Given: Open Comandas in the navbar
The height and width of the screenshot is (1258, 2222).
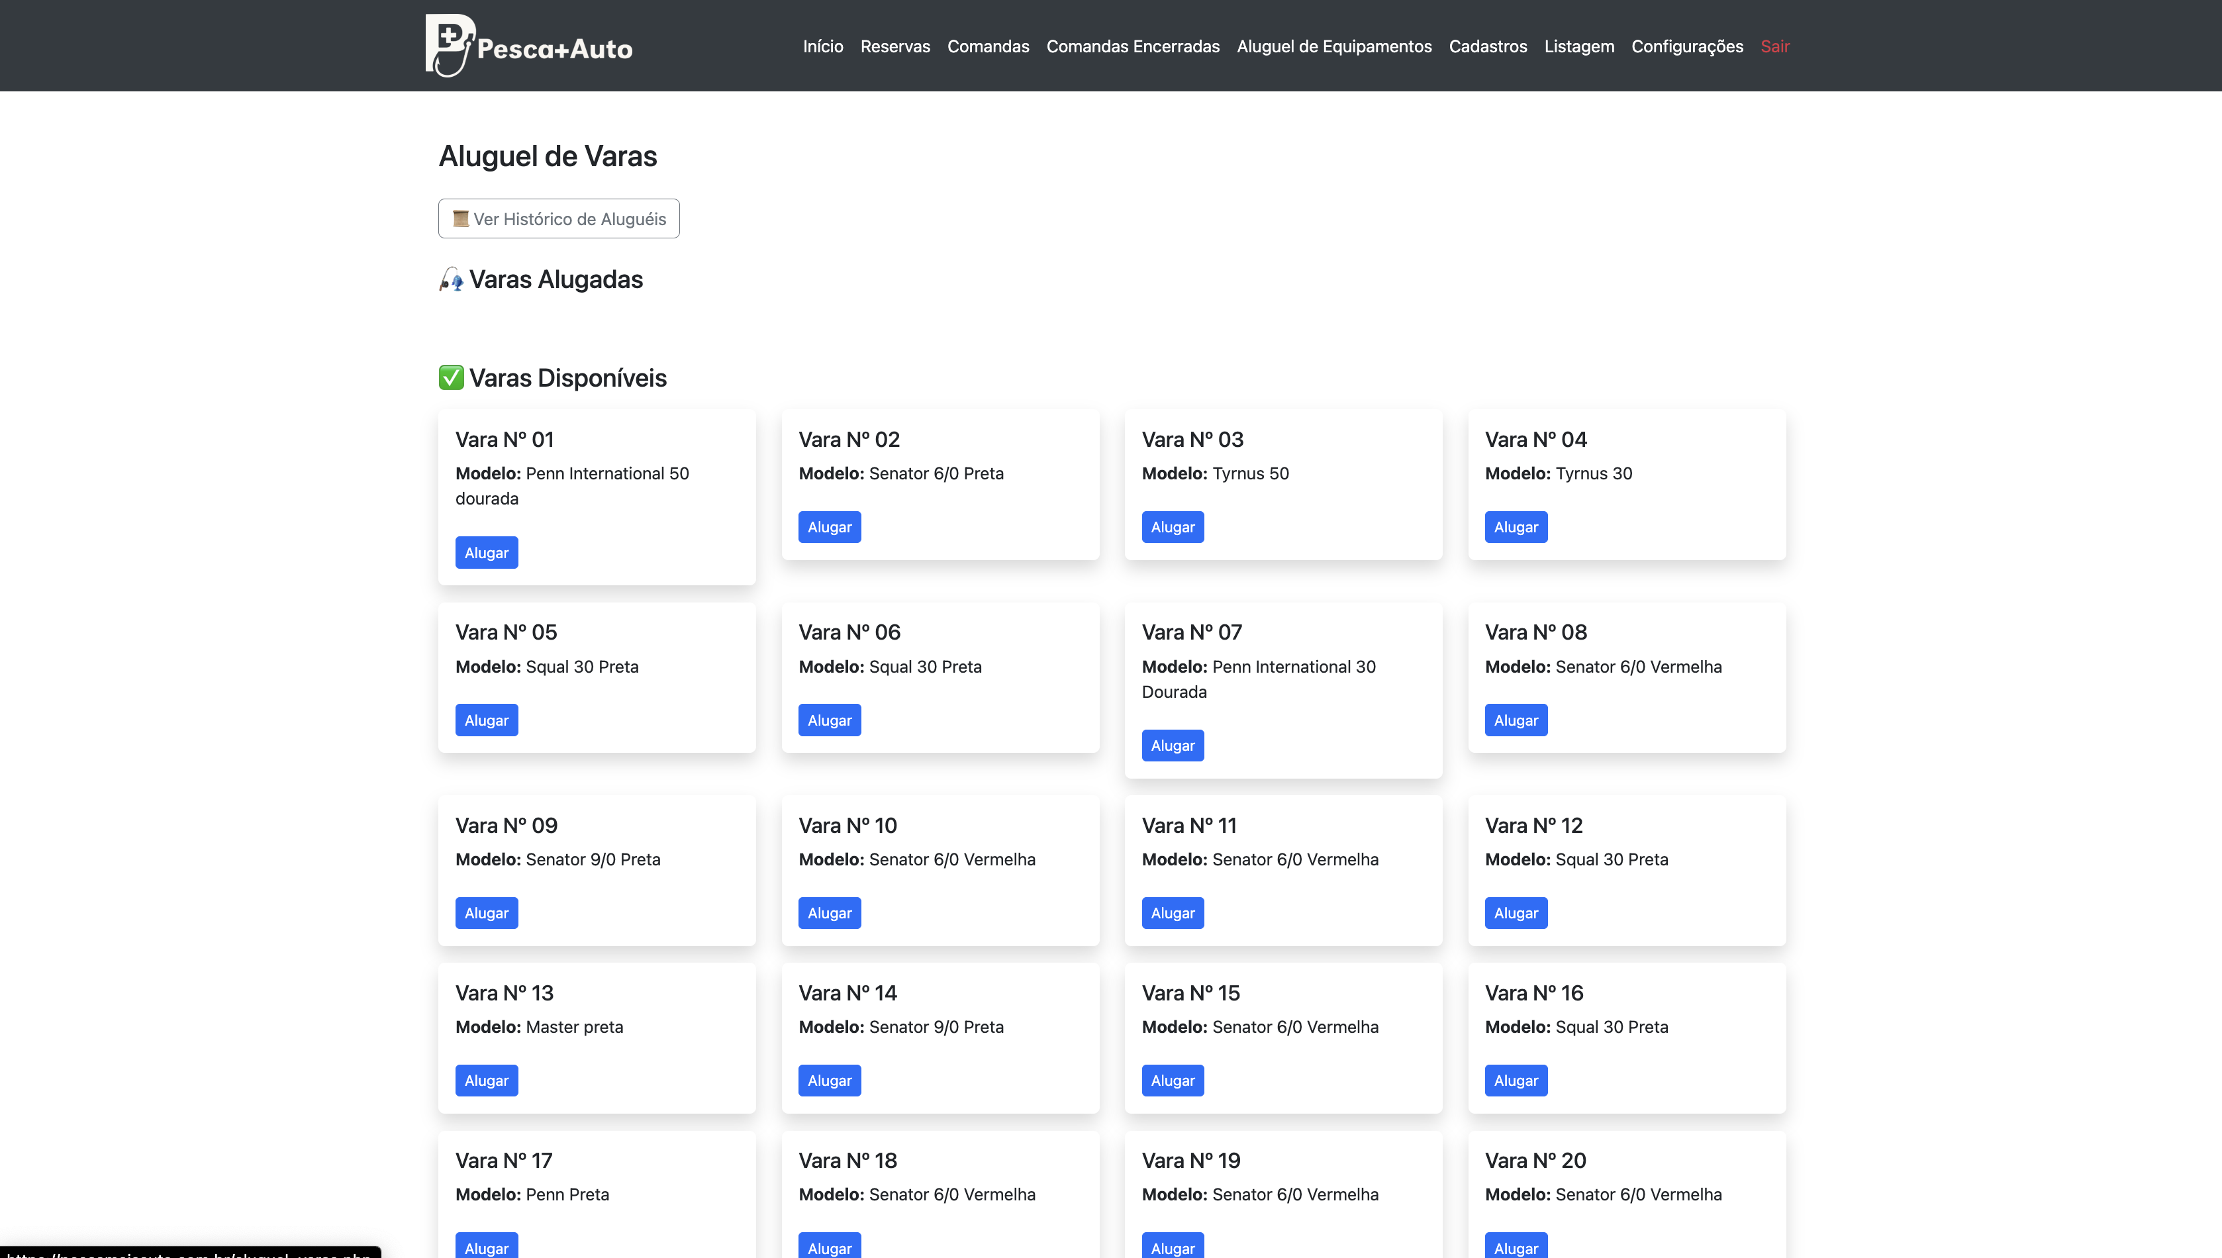Looking at the screenshot, I should (x=987, y=46).
